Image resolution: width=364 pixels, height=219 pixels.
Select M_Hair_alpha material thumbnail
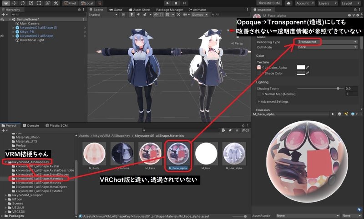pyautogui.click(x=234, y=154)
